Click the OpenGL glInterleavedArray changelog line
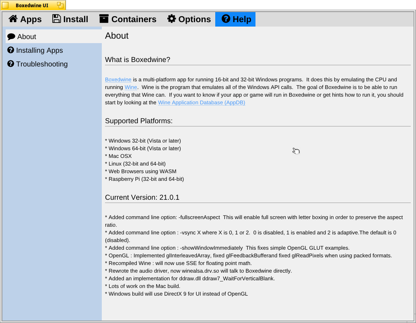The width and height of the screenshot is (416, 323). [249, 255]
